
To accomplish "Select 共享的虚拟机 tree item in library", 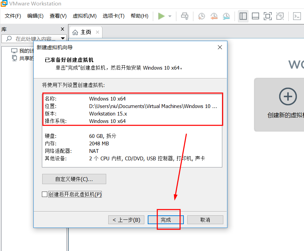I will click(22, 58).
